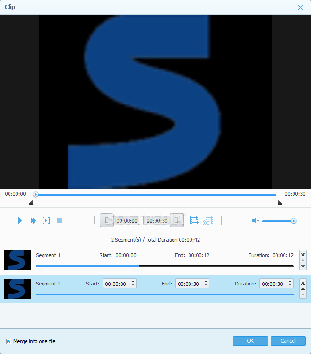The width and height of the screenshot is (311, 354).
Task: Click the fast forward icon
Action: pyautogui.click(x=33, y=221)
